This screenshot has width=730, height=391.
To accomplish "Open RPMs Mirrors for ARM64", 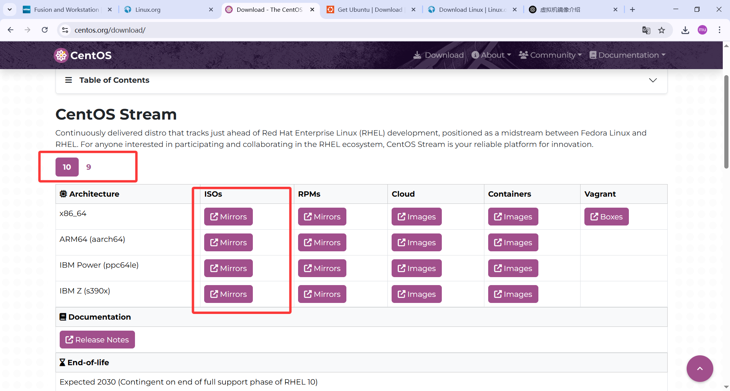I will click(x=322, y=243).
